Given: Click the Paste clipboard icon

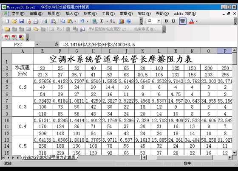Looking at the screenshot, I should point(70,21).
